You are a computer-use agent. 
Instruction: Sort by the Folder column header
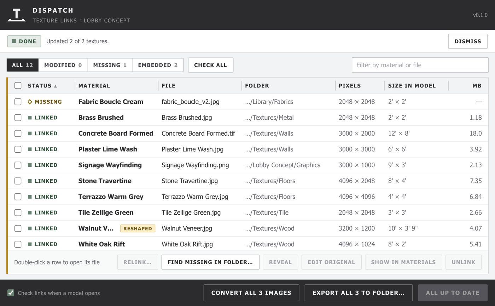pos(257,86)
